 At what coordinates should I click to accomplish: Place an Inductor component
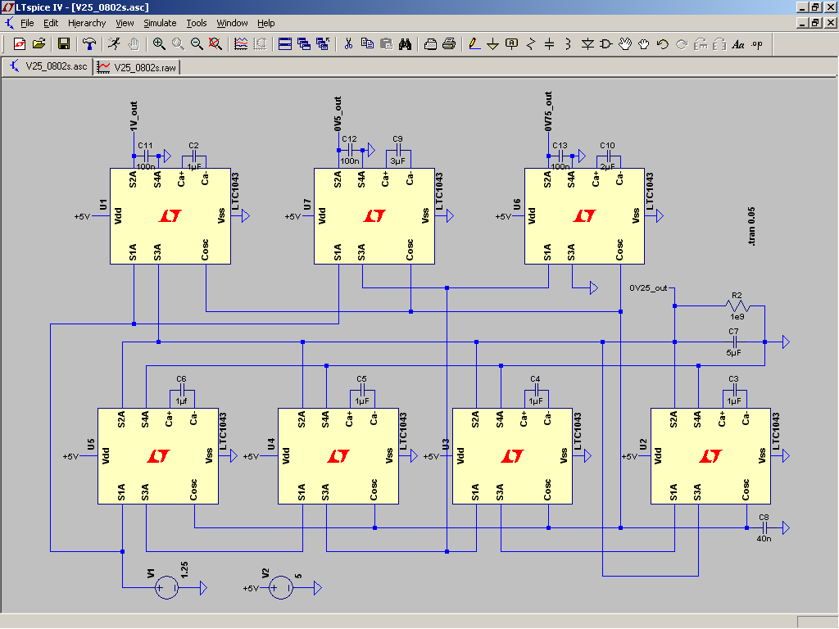(x=569, y=44)
